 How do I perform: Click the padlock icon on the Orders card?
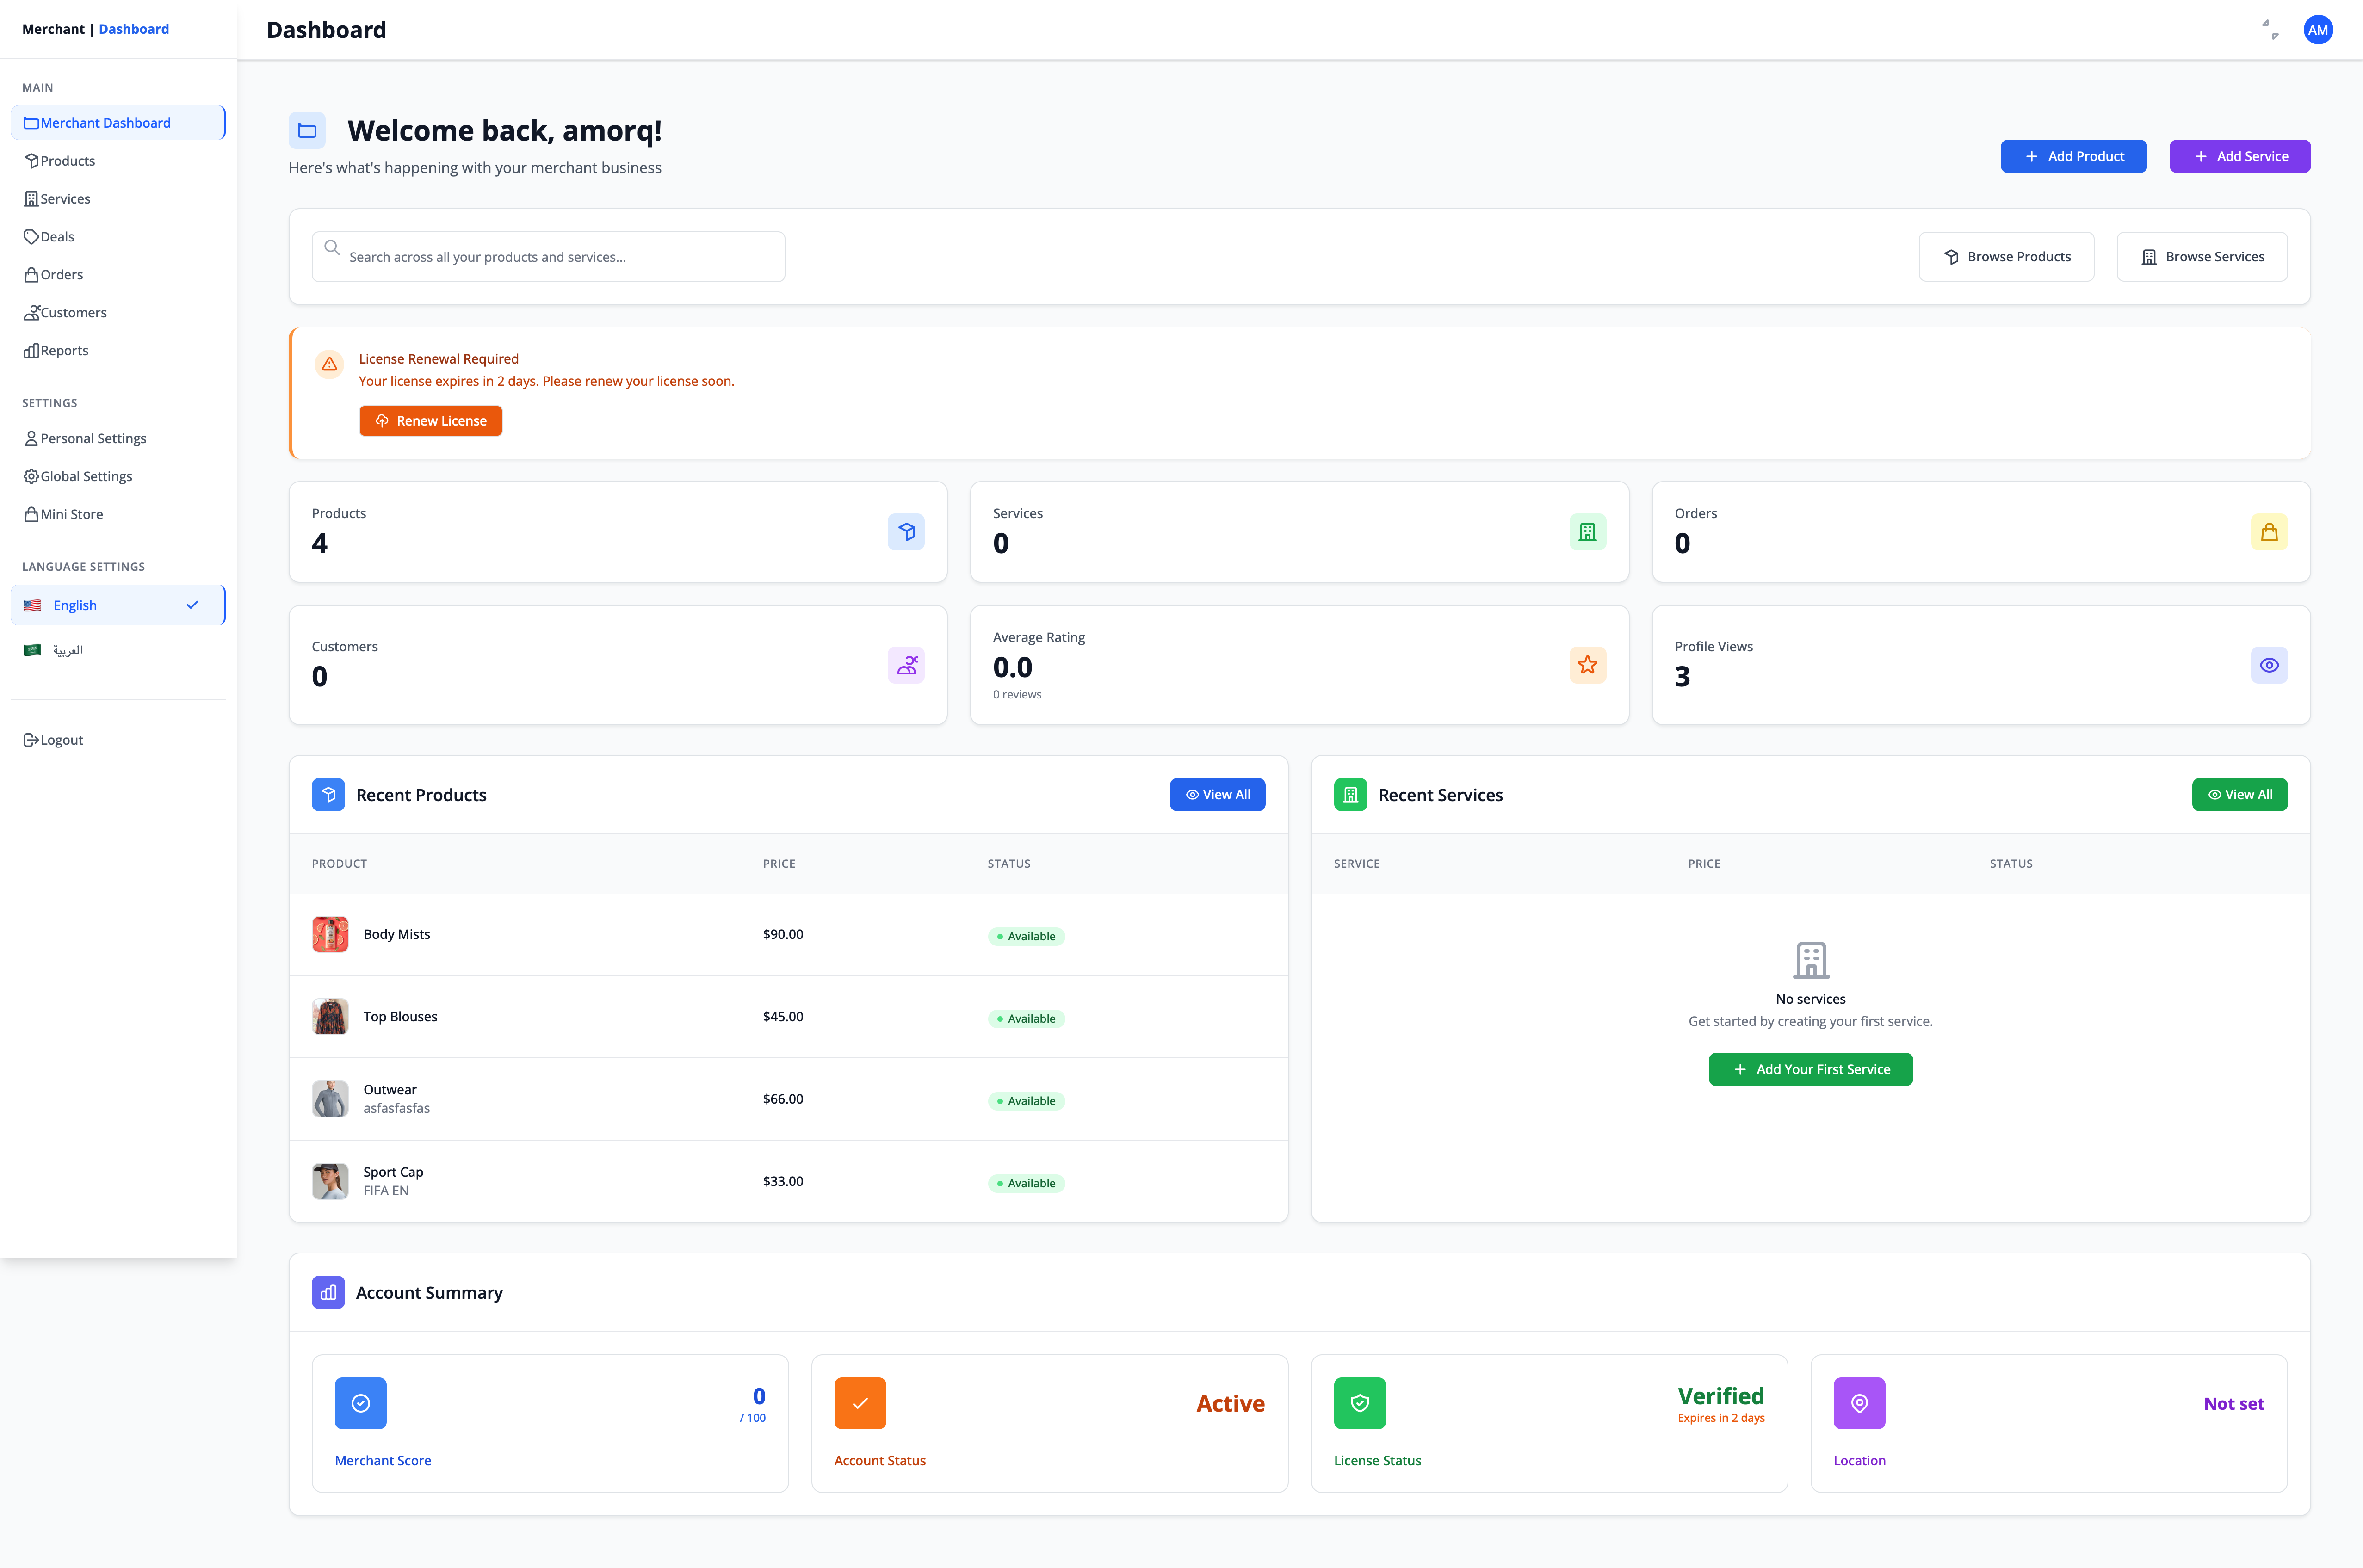(2269, 531)
